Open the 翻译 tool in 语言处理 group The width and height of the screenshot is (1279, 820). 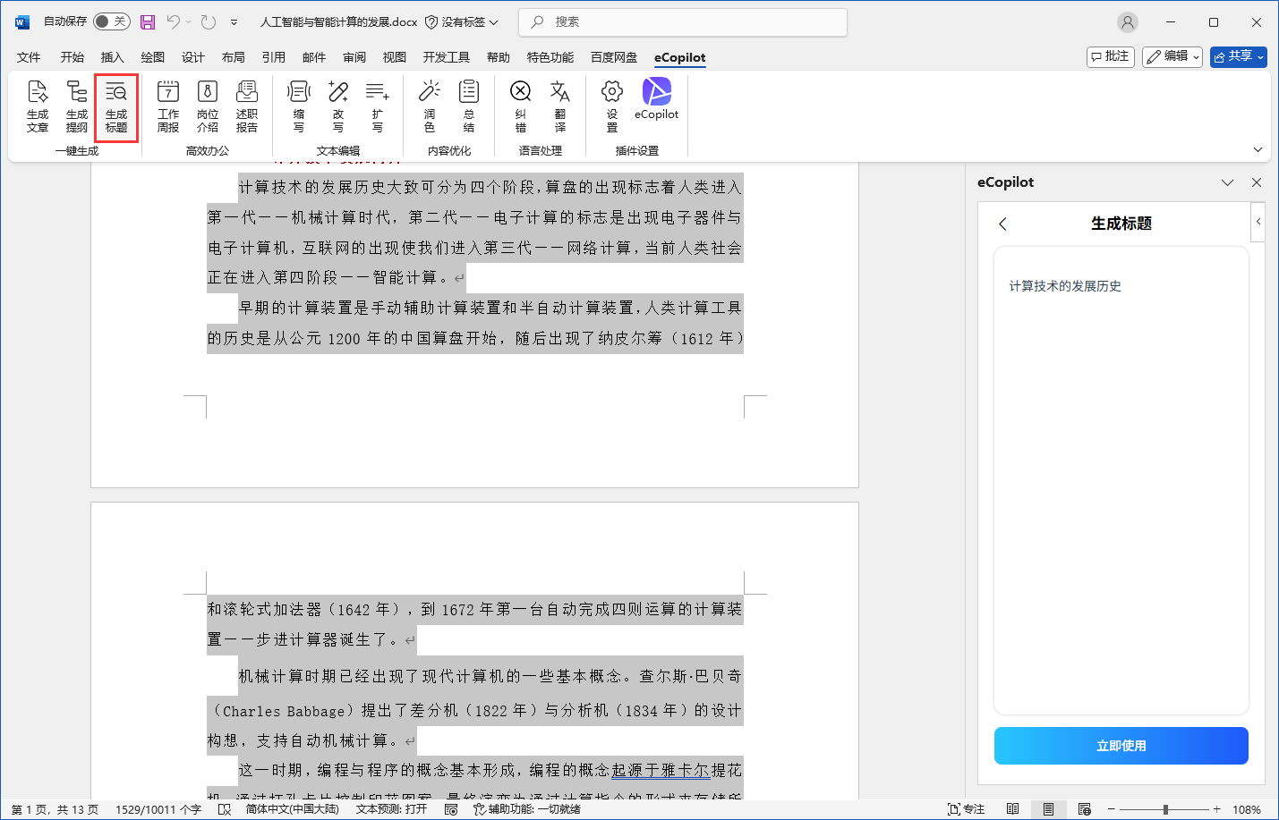click(x=559, y=107)
